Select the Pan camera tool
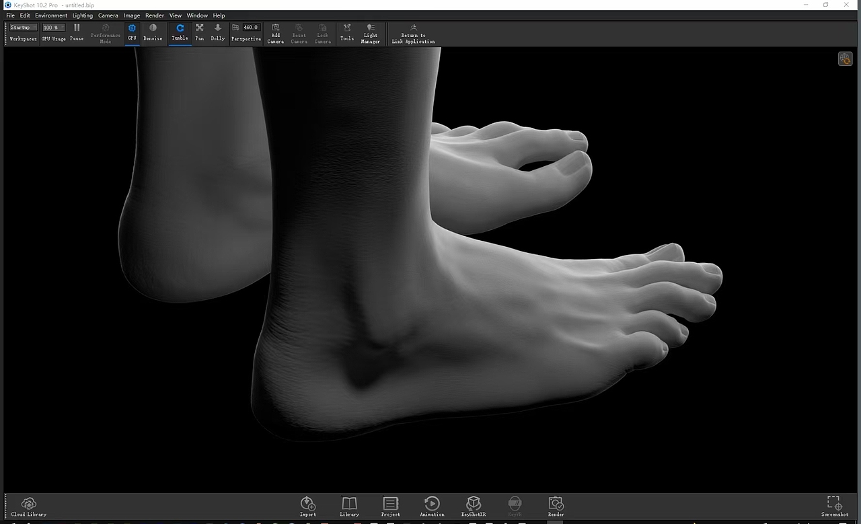Screen dimensions: 861x524 click(200, 32)
